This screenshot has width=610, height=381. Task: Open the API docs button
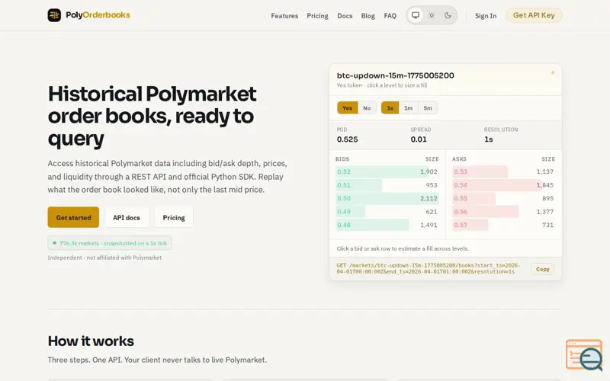(x=127, y=217)
